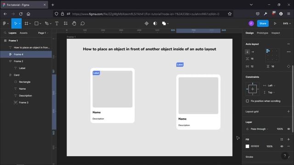
Task: Select the For tutorial – Figma browser tab
Action: [x=24, y=5]
